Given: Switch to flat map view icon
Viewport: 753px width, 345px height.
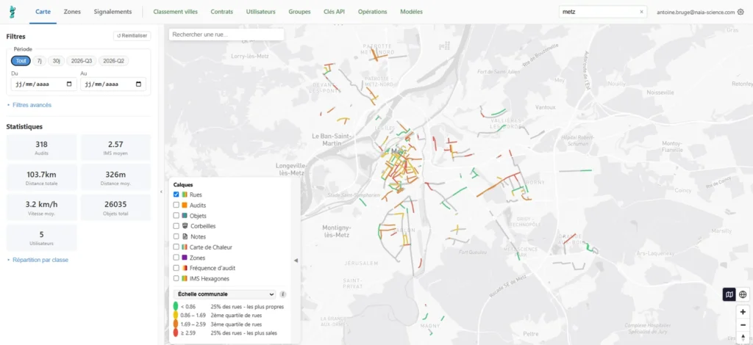Looking at the screenshot, I should pos(729,294).
